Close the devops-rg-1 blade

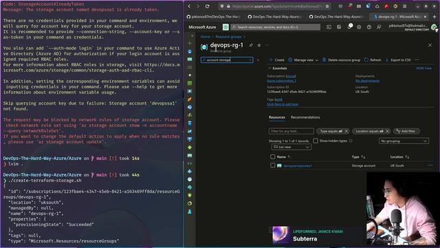click(x=430, y=45)
